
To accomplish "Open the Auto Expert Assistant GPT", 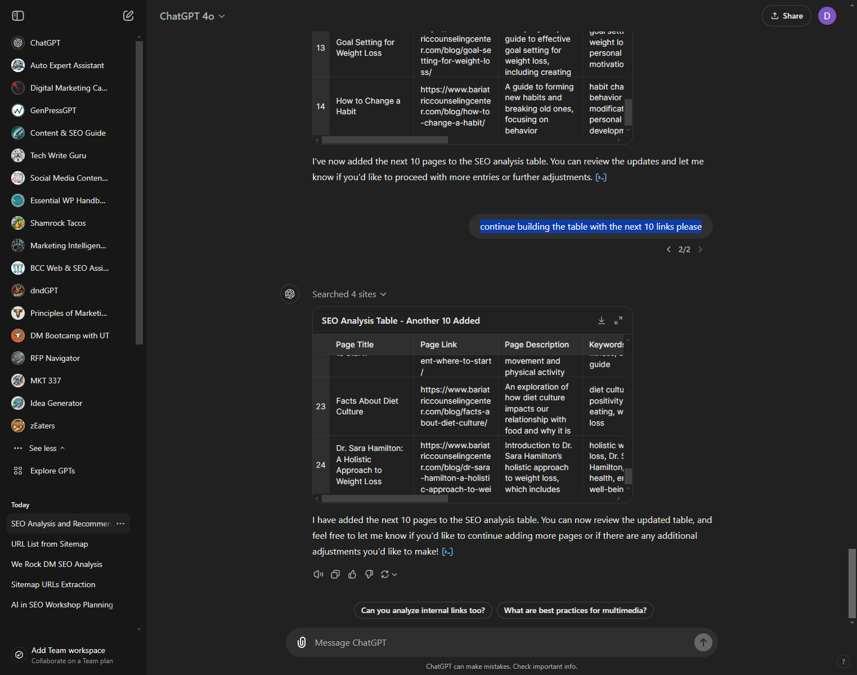I will (x=68, y=65).
